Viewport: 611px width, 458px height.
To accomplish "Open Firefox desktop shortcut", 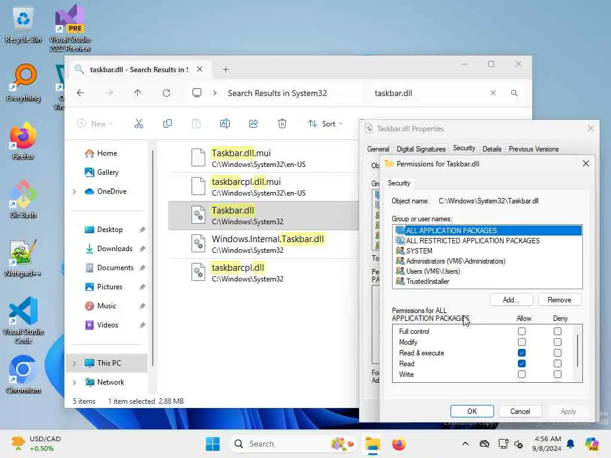I will [x=23, y=141].
